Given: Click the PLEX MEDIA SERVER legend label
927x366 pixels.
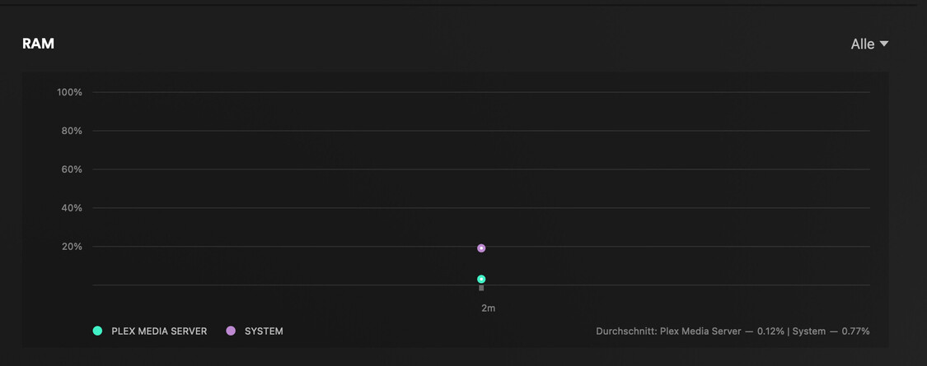Looking at the screenshot, I should pos(159,331).
